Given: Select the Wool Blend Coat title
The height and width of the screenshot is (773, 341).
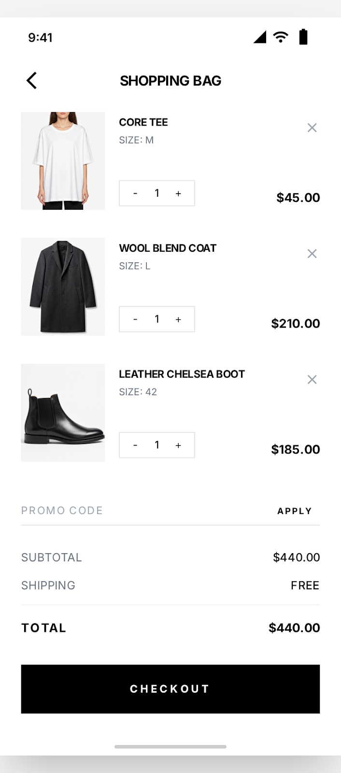Looking at the screenshot, I should click(168, 248).
